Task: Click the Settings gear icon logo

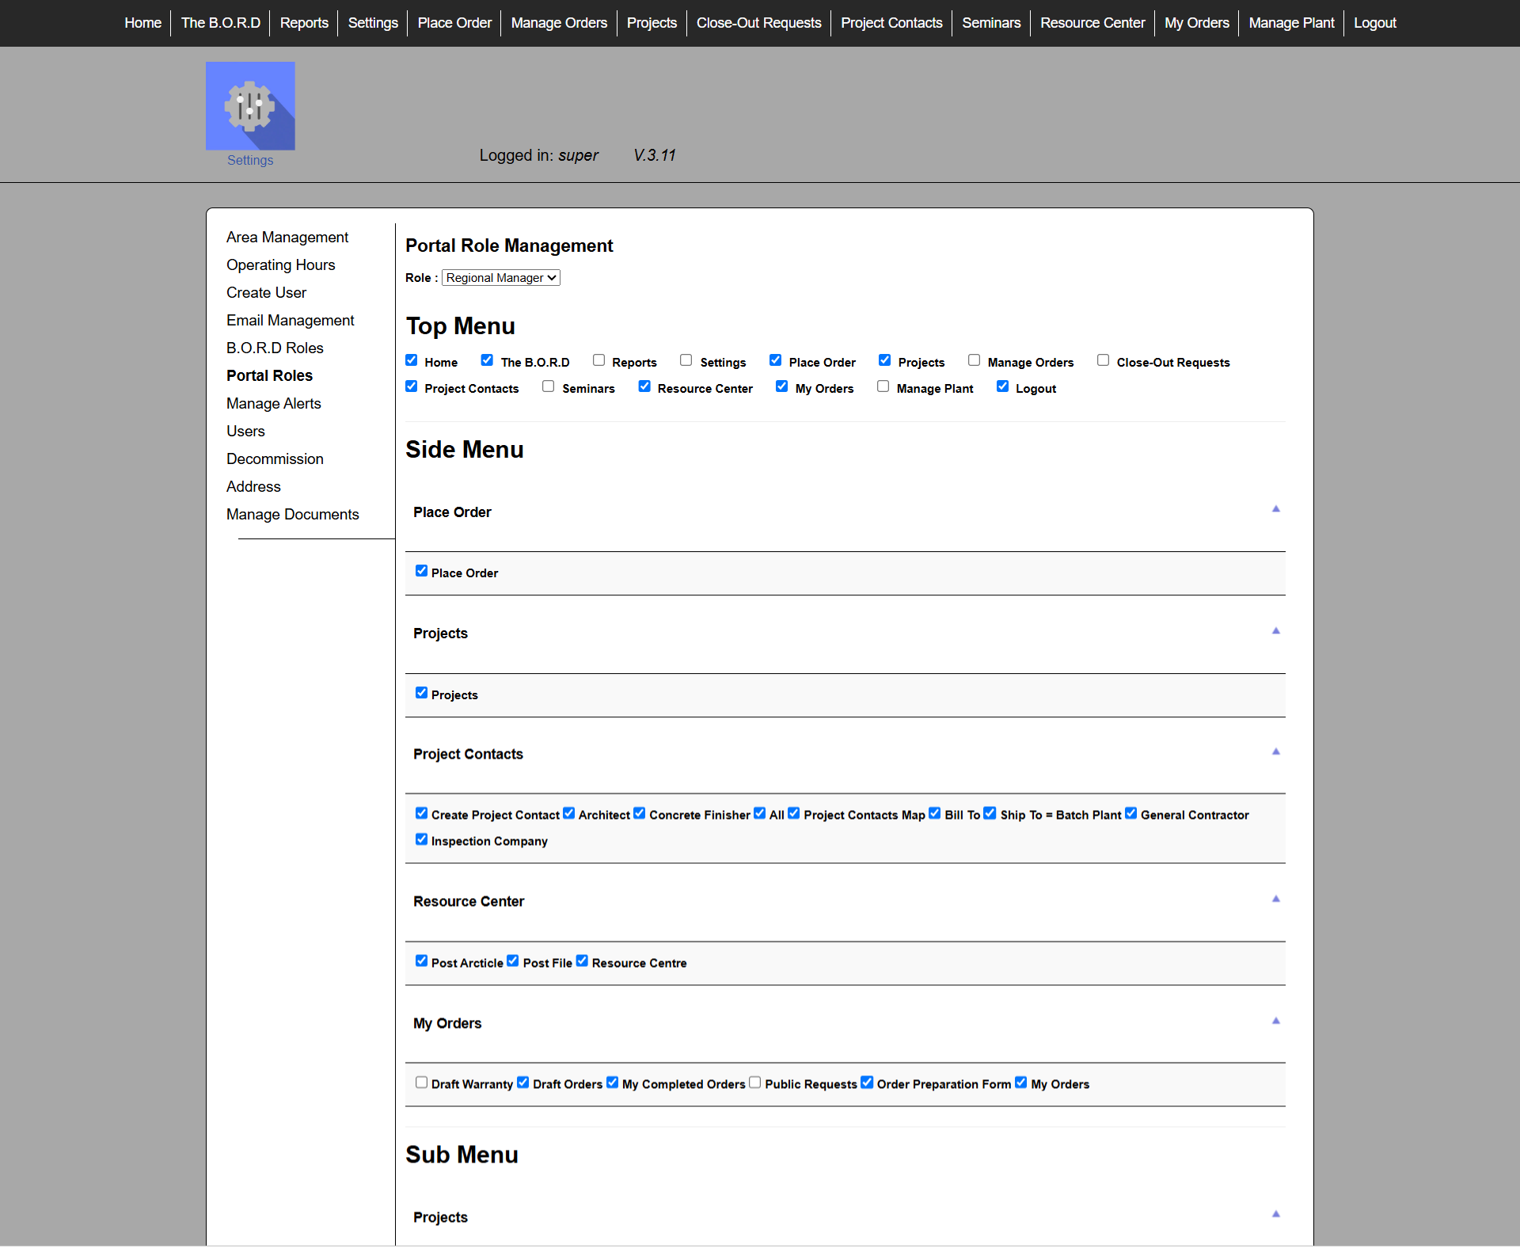Action: [x=250, y=106]
